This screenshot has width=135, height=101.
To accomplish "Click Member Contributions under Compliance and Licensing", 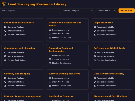I will pos(17,60).
